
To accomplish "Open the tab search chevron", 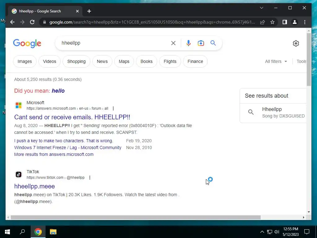I will pyautogui.click(x=261, y=8).
